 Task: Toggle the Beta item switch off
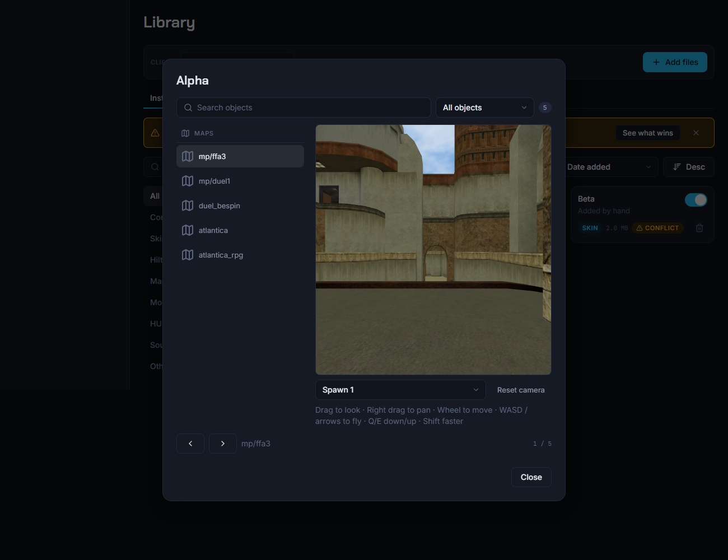(696, 200)
